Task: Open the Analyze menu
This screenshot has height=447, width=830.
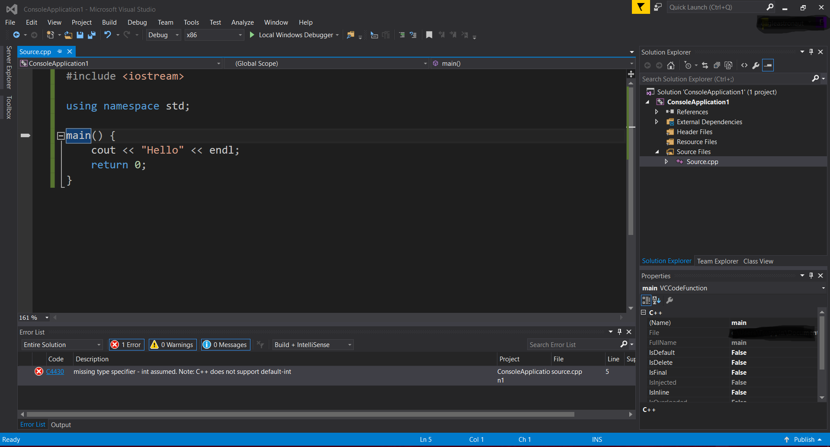Action: 242,23
